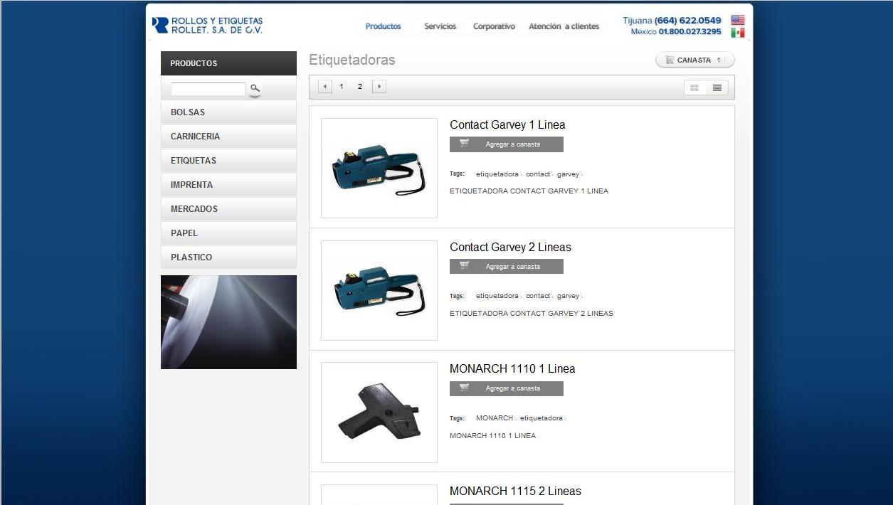The height and width of the screenshot is (505, 893).
Task: Click the product search text field
Action: coord(208,90)
